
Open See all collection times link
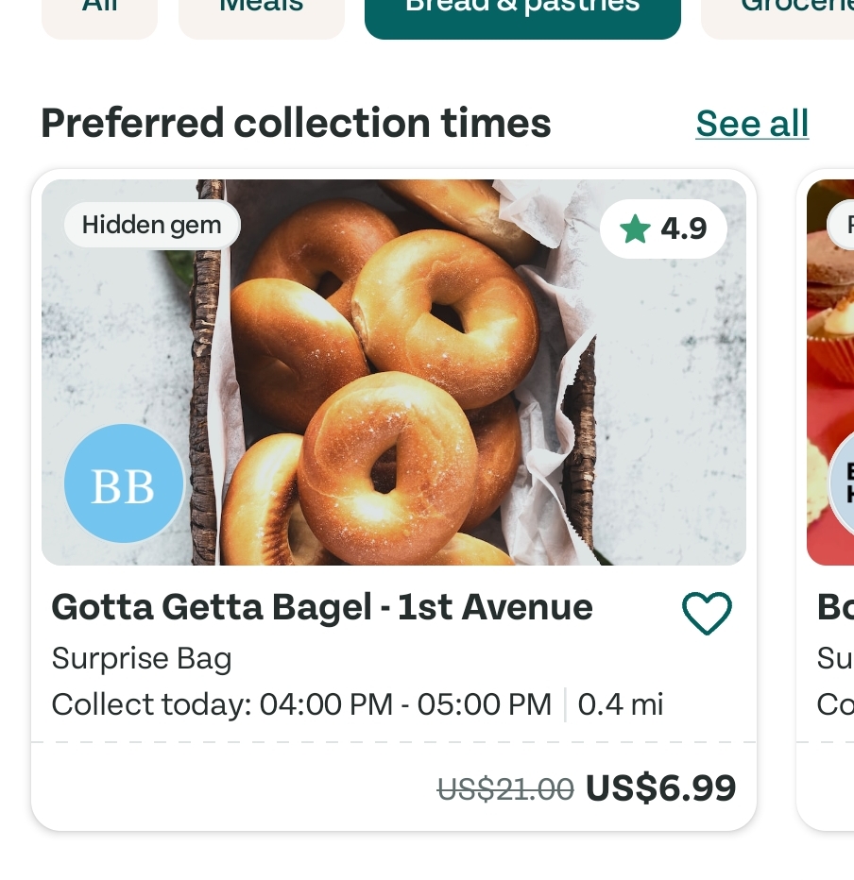pyautogui.click(x=752, y=124)
